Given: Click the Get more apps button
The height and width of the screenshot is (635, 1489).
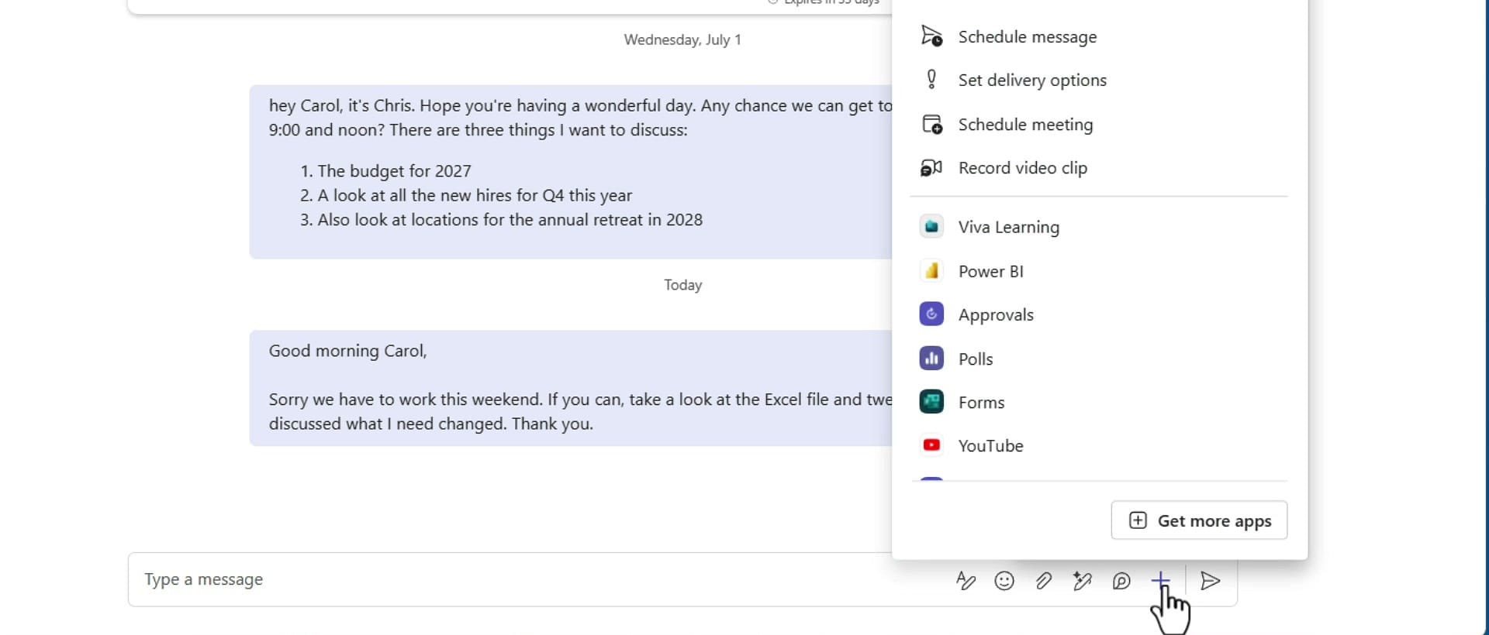Looking at the screenshot, I should (1199, 520).
